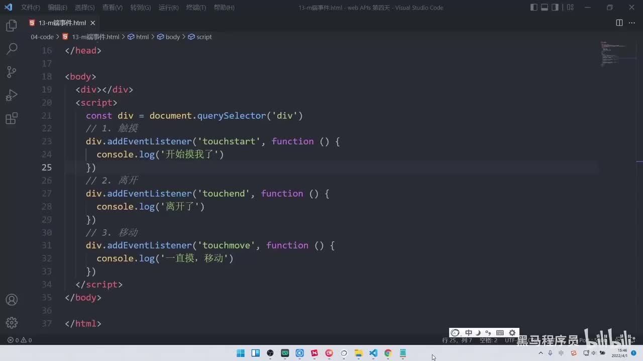Open the Search view in the activity bar
Viewport: 643px width, 361px height.
(12, 49)
